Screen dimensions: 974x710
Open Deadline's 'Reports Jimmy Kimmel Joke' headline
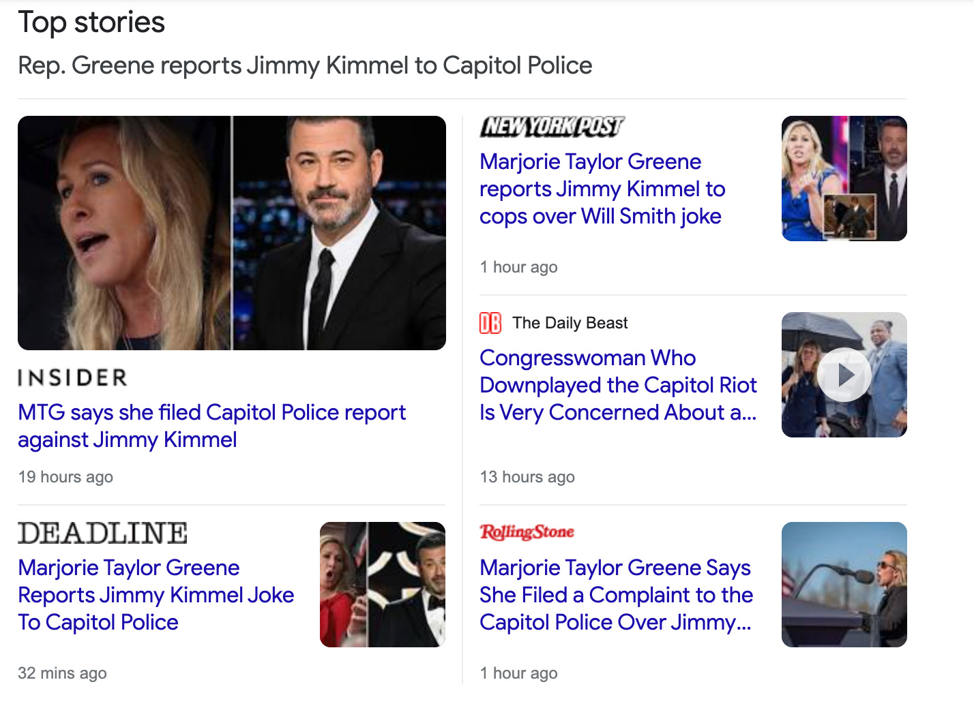coord(156,595)
